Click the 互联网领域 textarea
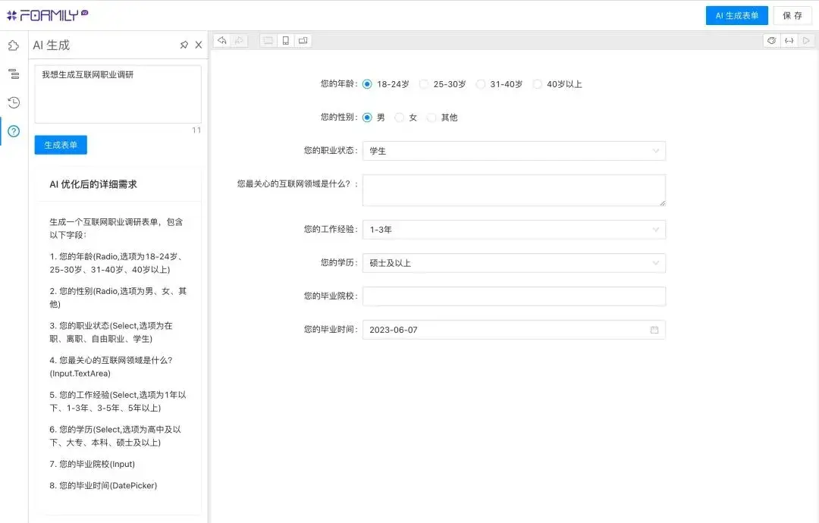 [514, 190]
